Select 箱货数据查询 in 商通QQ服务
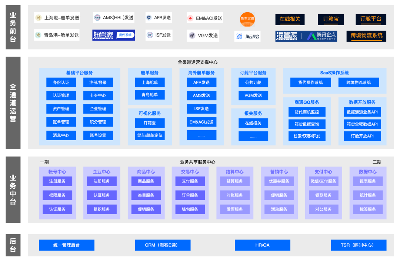Viewport: 400px width, 262px height. [307, 124]
